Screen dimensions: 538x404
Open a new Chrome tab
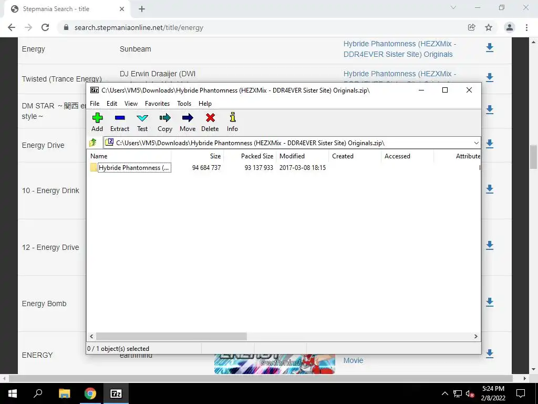pos(142,9)
